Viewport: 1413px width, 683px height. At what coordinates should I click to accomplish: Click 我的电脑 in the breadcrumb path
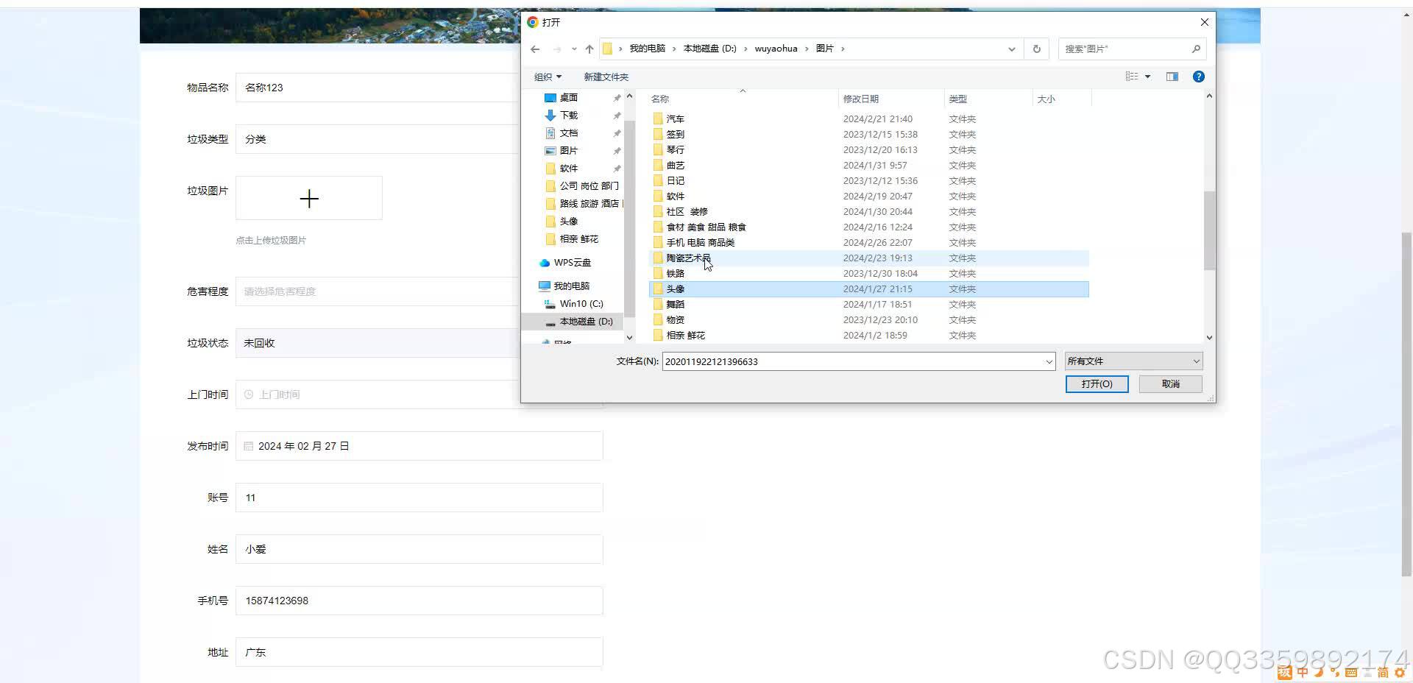(x=647, y=49)
